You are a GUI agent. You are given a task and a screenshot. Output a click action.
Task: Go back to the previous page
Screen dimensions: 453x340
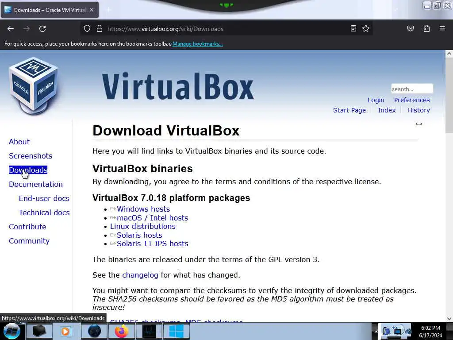[x=11, y=29]
